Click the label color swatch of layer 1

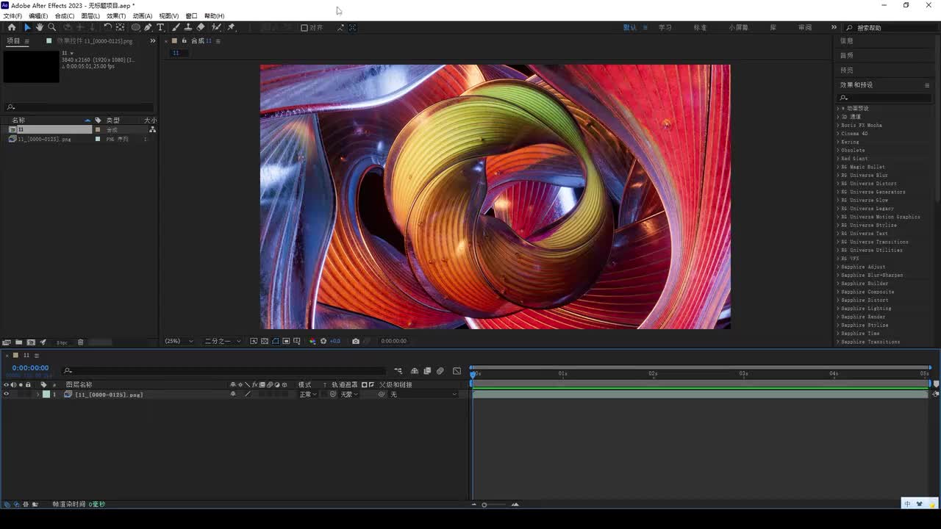coord(46,395)
